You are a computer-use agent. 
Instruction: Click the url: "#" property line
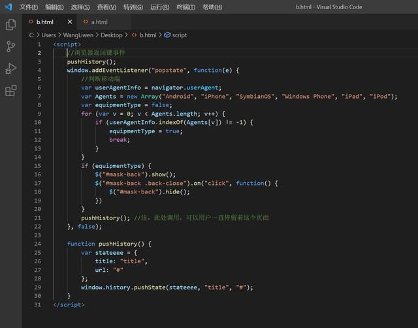coord(109,270)
